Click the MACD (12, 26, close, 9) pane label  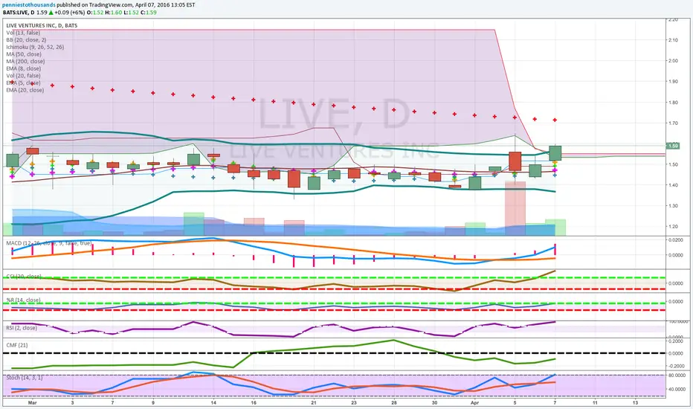point(49,243)
